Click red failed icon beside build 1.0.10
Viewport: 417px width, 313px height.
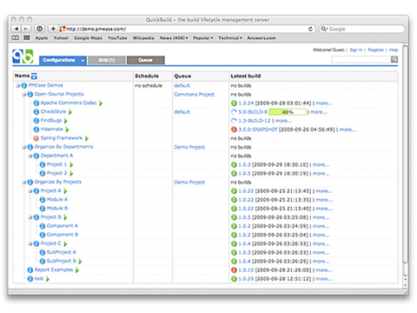click(234, 270)
